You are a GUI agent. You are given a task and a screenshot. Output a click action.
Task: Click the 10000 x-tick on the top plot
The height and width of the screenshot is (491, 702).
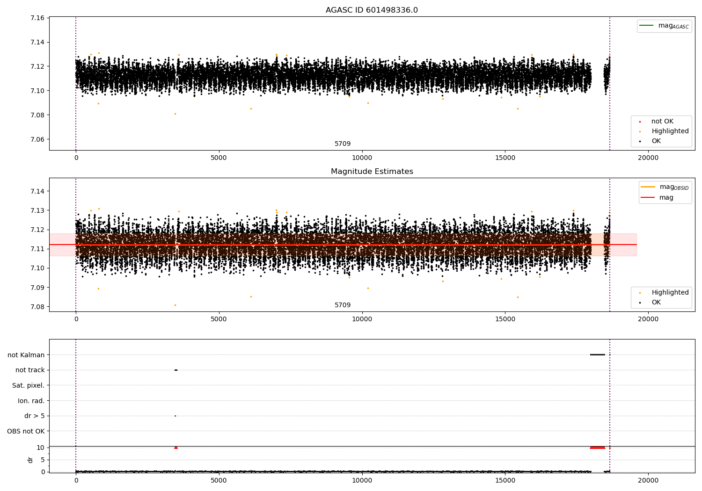point(362,158)
